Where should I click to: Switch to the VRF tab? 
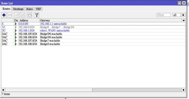38,9
